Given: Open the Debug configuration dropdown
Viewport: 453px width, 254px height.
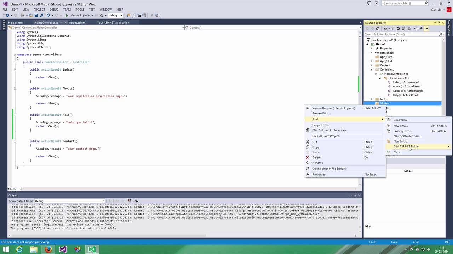Looking at the screenshot, I should 121,15.
